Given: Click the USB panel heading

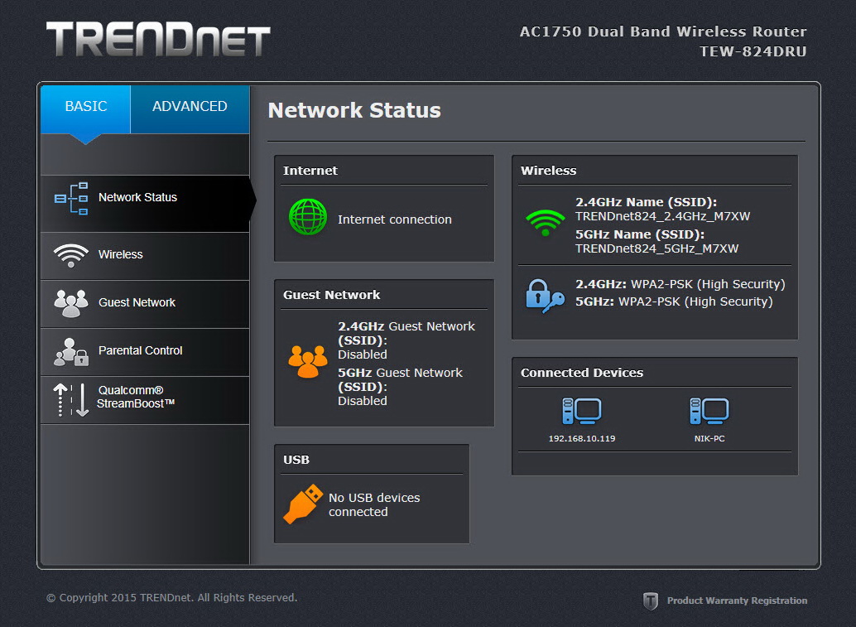Looking at the screenshot, I should click(296, 460).
